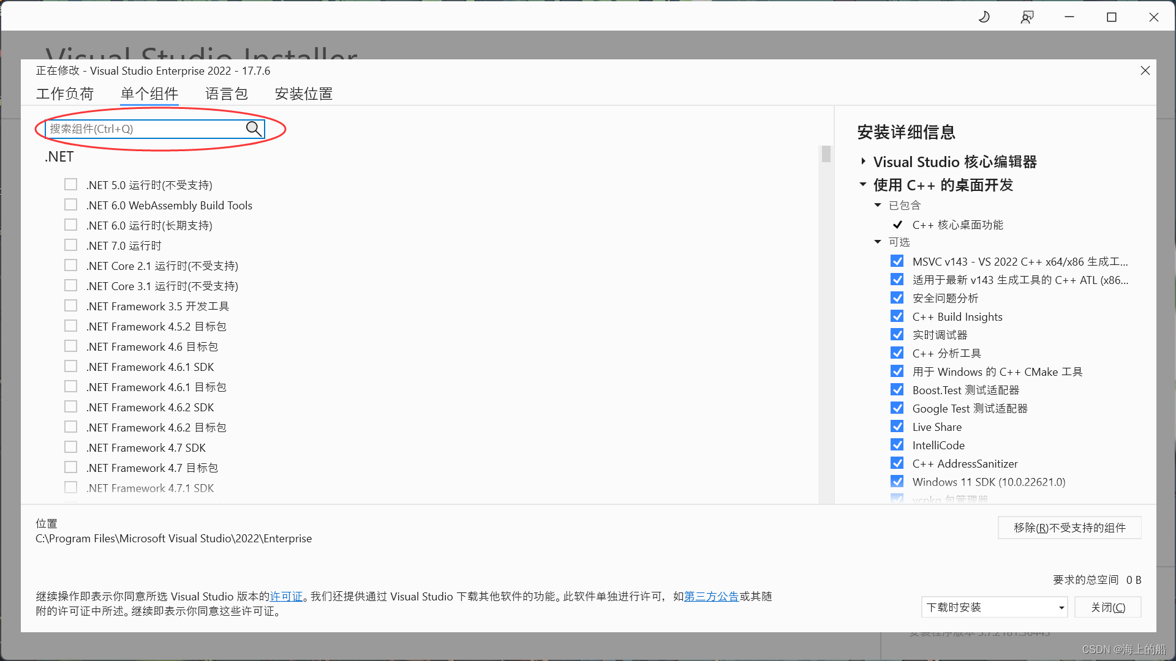Viewport: 1176px width, 661px height.
Task: Click the feedback person icon
Action: click(1027, 17)
